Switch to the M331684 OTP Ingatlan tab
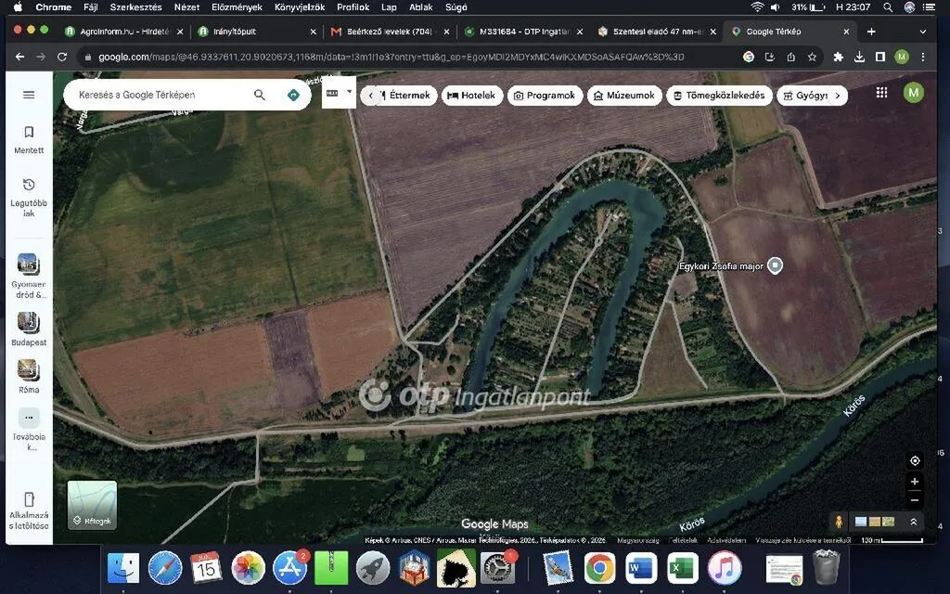 tap(523, 32)
